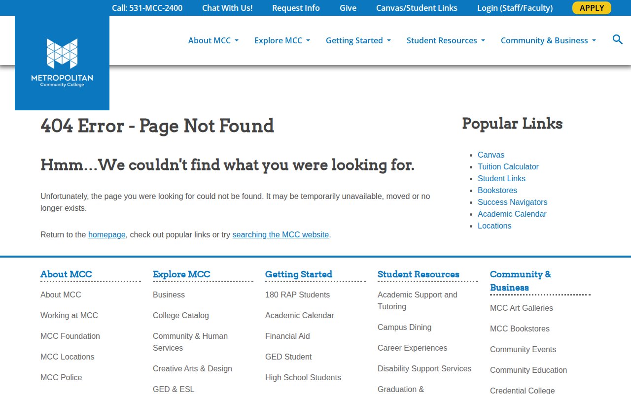Click the Metropolitan Community College logo

pyautogui.click(x=62, y=63)
